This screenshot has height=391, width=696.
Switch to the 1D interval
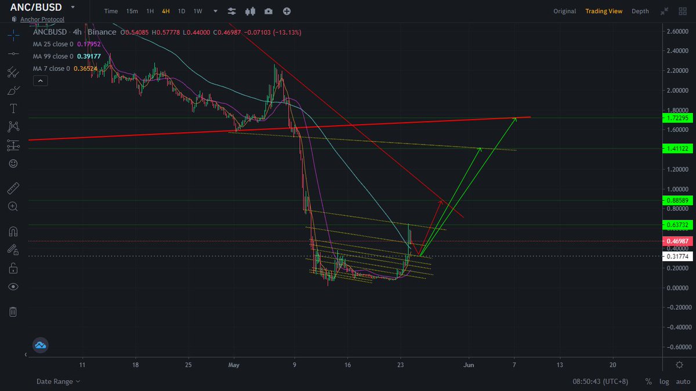point(182,11)
